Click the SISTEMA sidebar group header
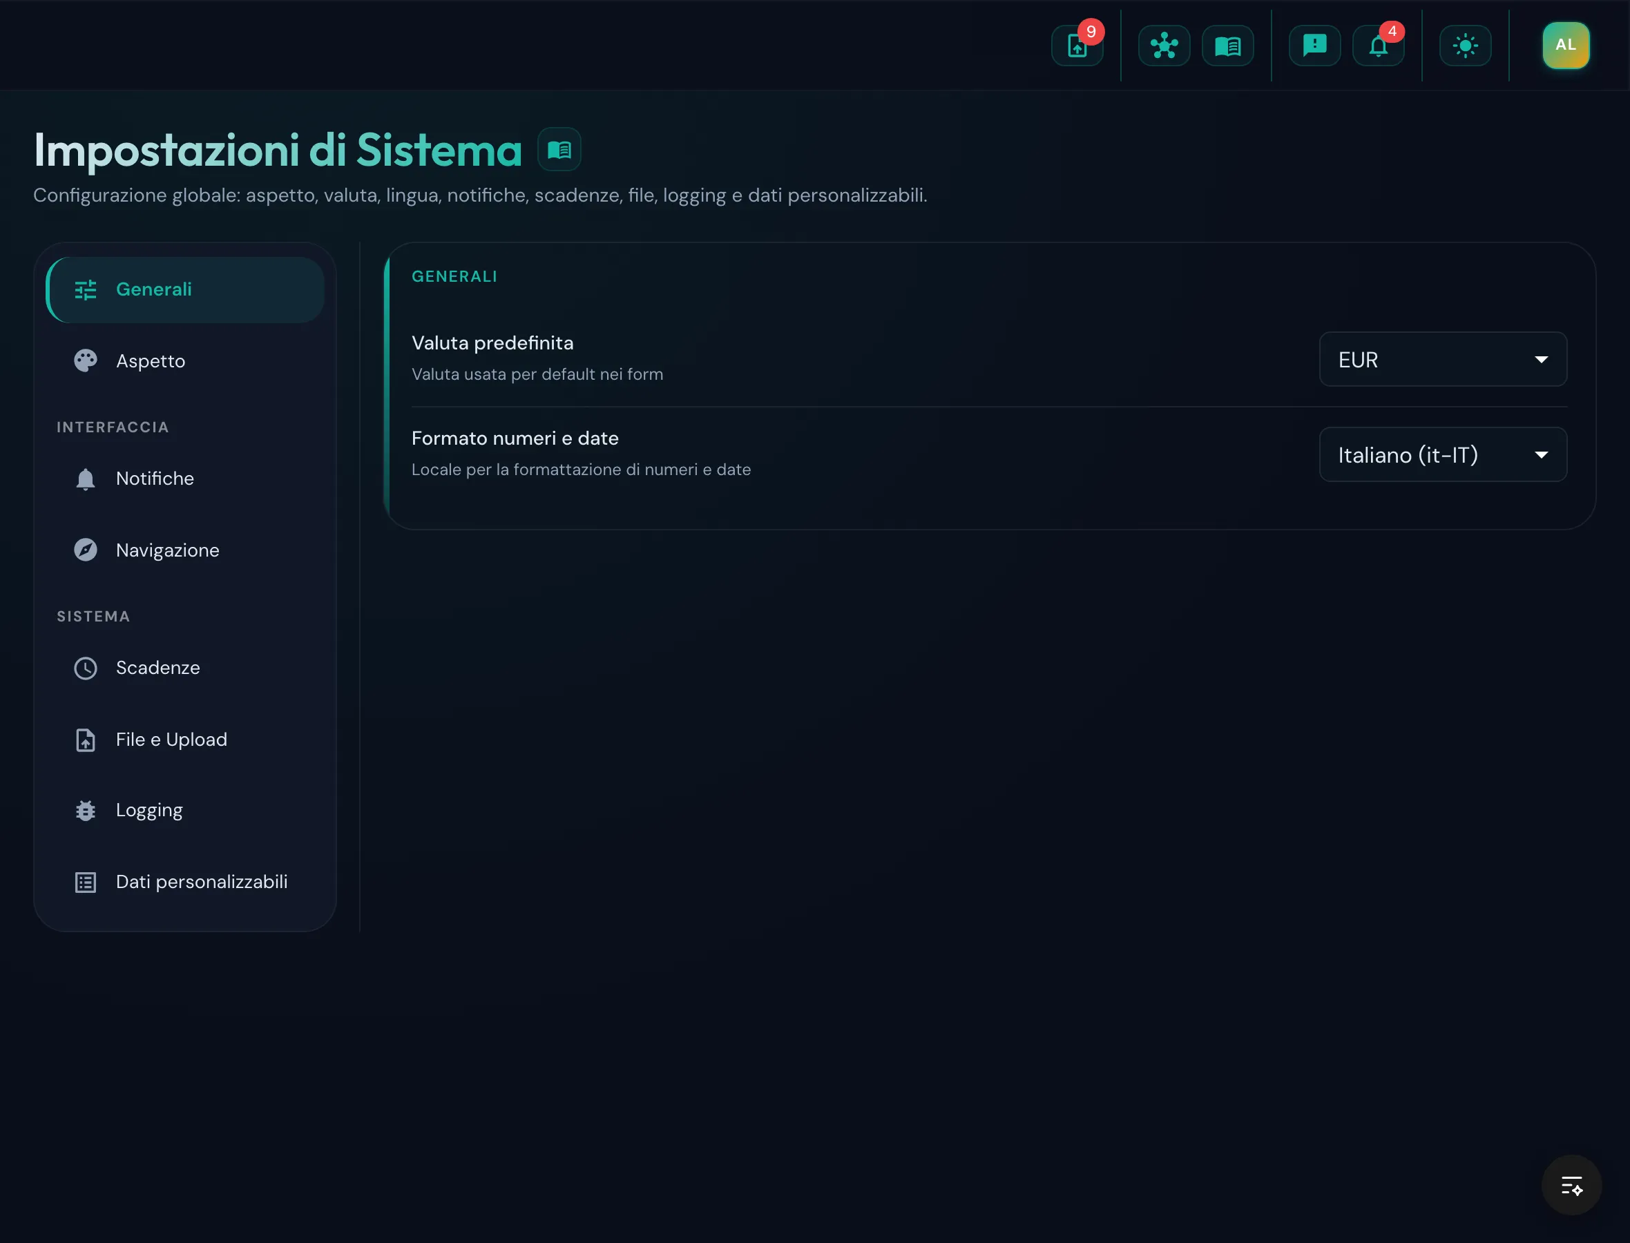1630x1243 pixels. [93, 617]
